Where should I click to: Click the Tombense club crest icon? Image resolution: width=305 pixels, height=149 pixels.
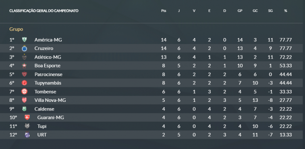(24, 92)
